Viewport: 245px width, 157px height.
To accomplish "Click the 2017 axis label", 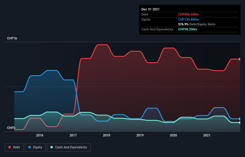I will coord(73,135).
